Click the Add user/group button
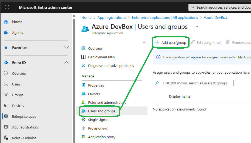Screen dimensions: 251x143 coord(170,42)
